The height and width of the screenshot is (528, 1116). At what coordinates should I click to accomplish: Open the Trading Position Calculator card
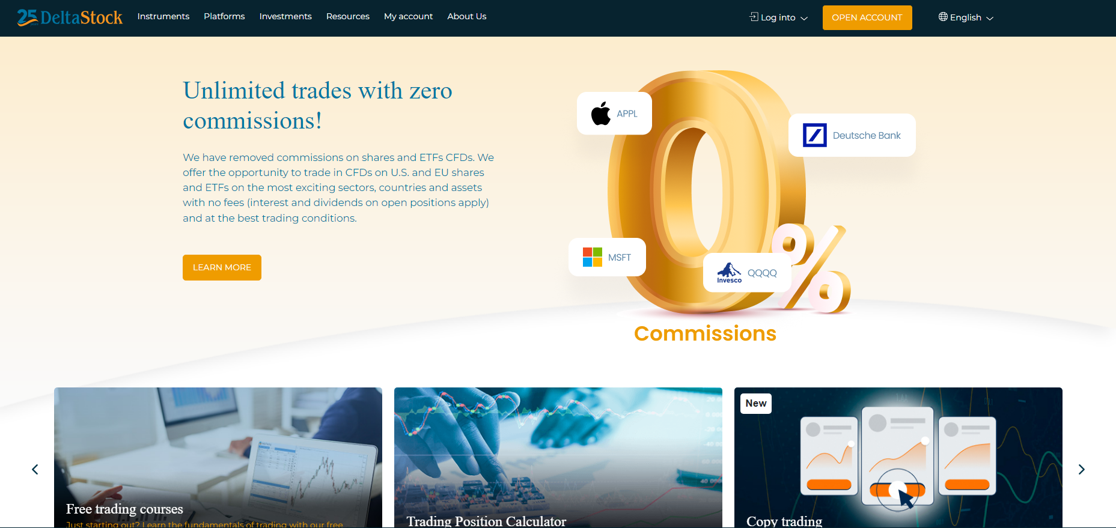click(x=558, y=458)
